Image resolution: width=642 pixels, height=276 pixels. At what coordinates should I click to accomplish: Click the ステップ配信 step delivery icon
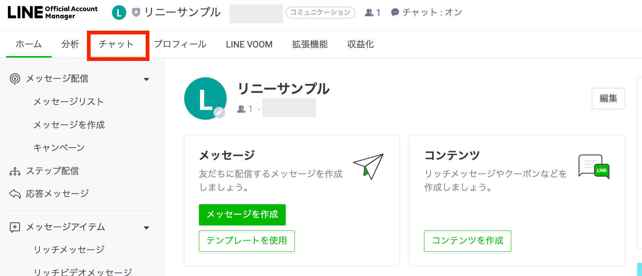(x=15, y=171)
